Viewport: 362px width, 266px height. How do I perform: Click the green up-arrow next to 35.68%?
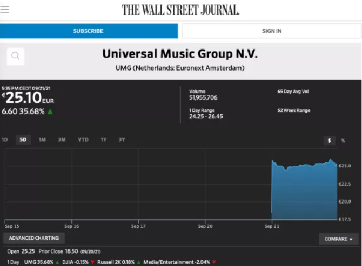tap(50, 111)
